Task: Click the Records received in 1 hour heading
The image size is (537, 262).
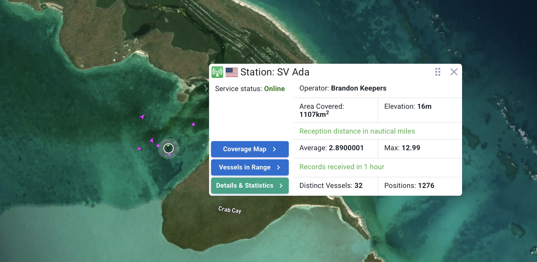Action: point(342,167)
